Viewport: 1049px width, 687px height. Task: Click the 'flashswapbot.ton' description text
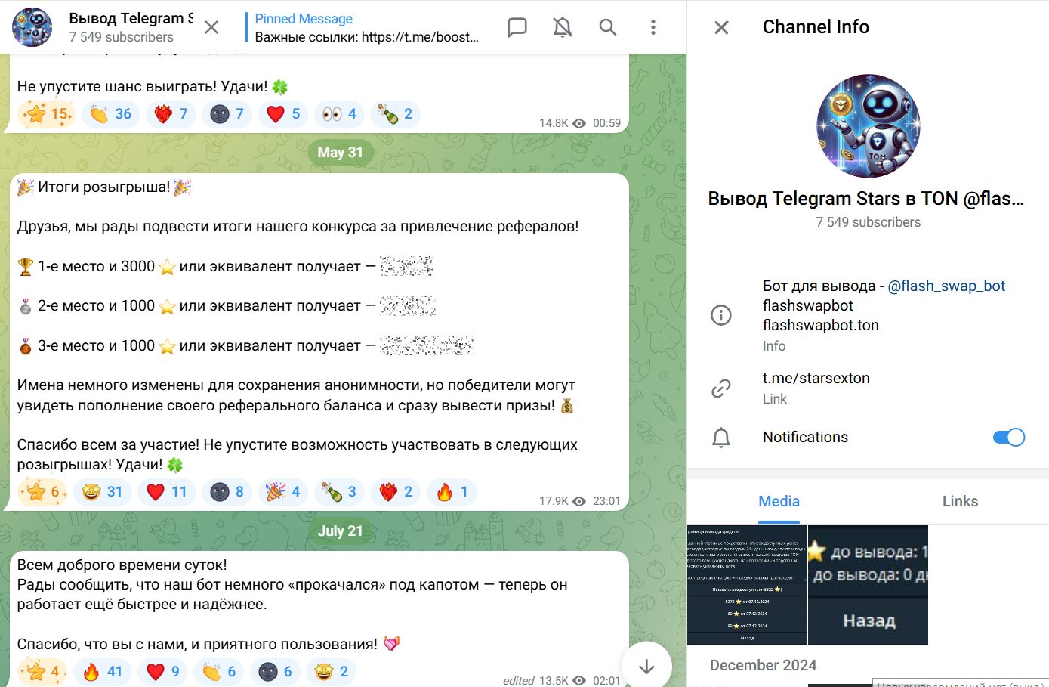821,325
